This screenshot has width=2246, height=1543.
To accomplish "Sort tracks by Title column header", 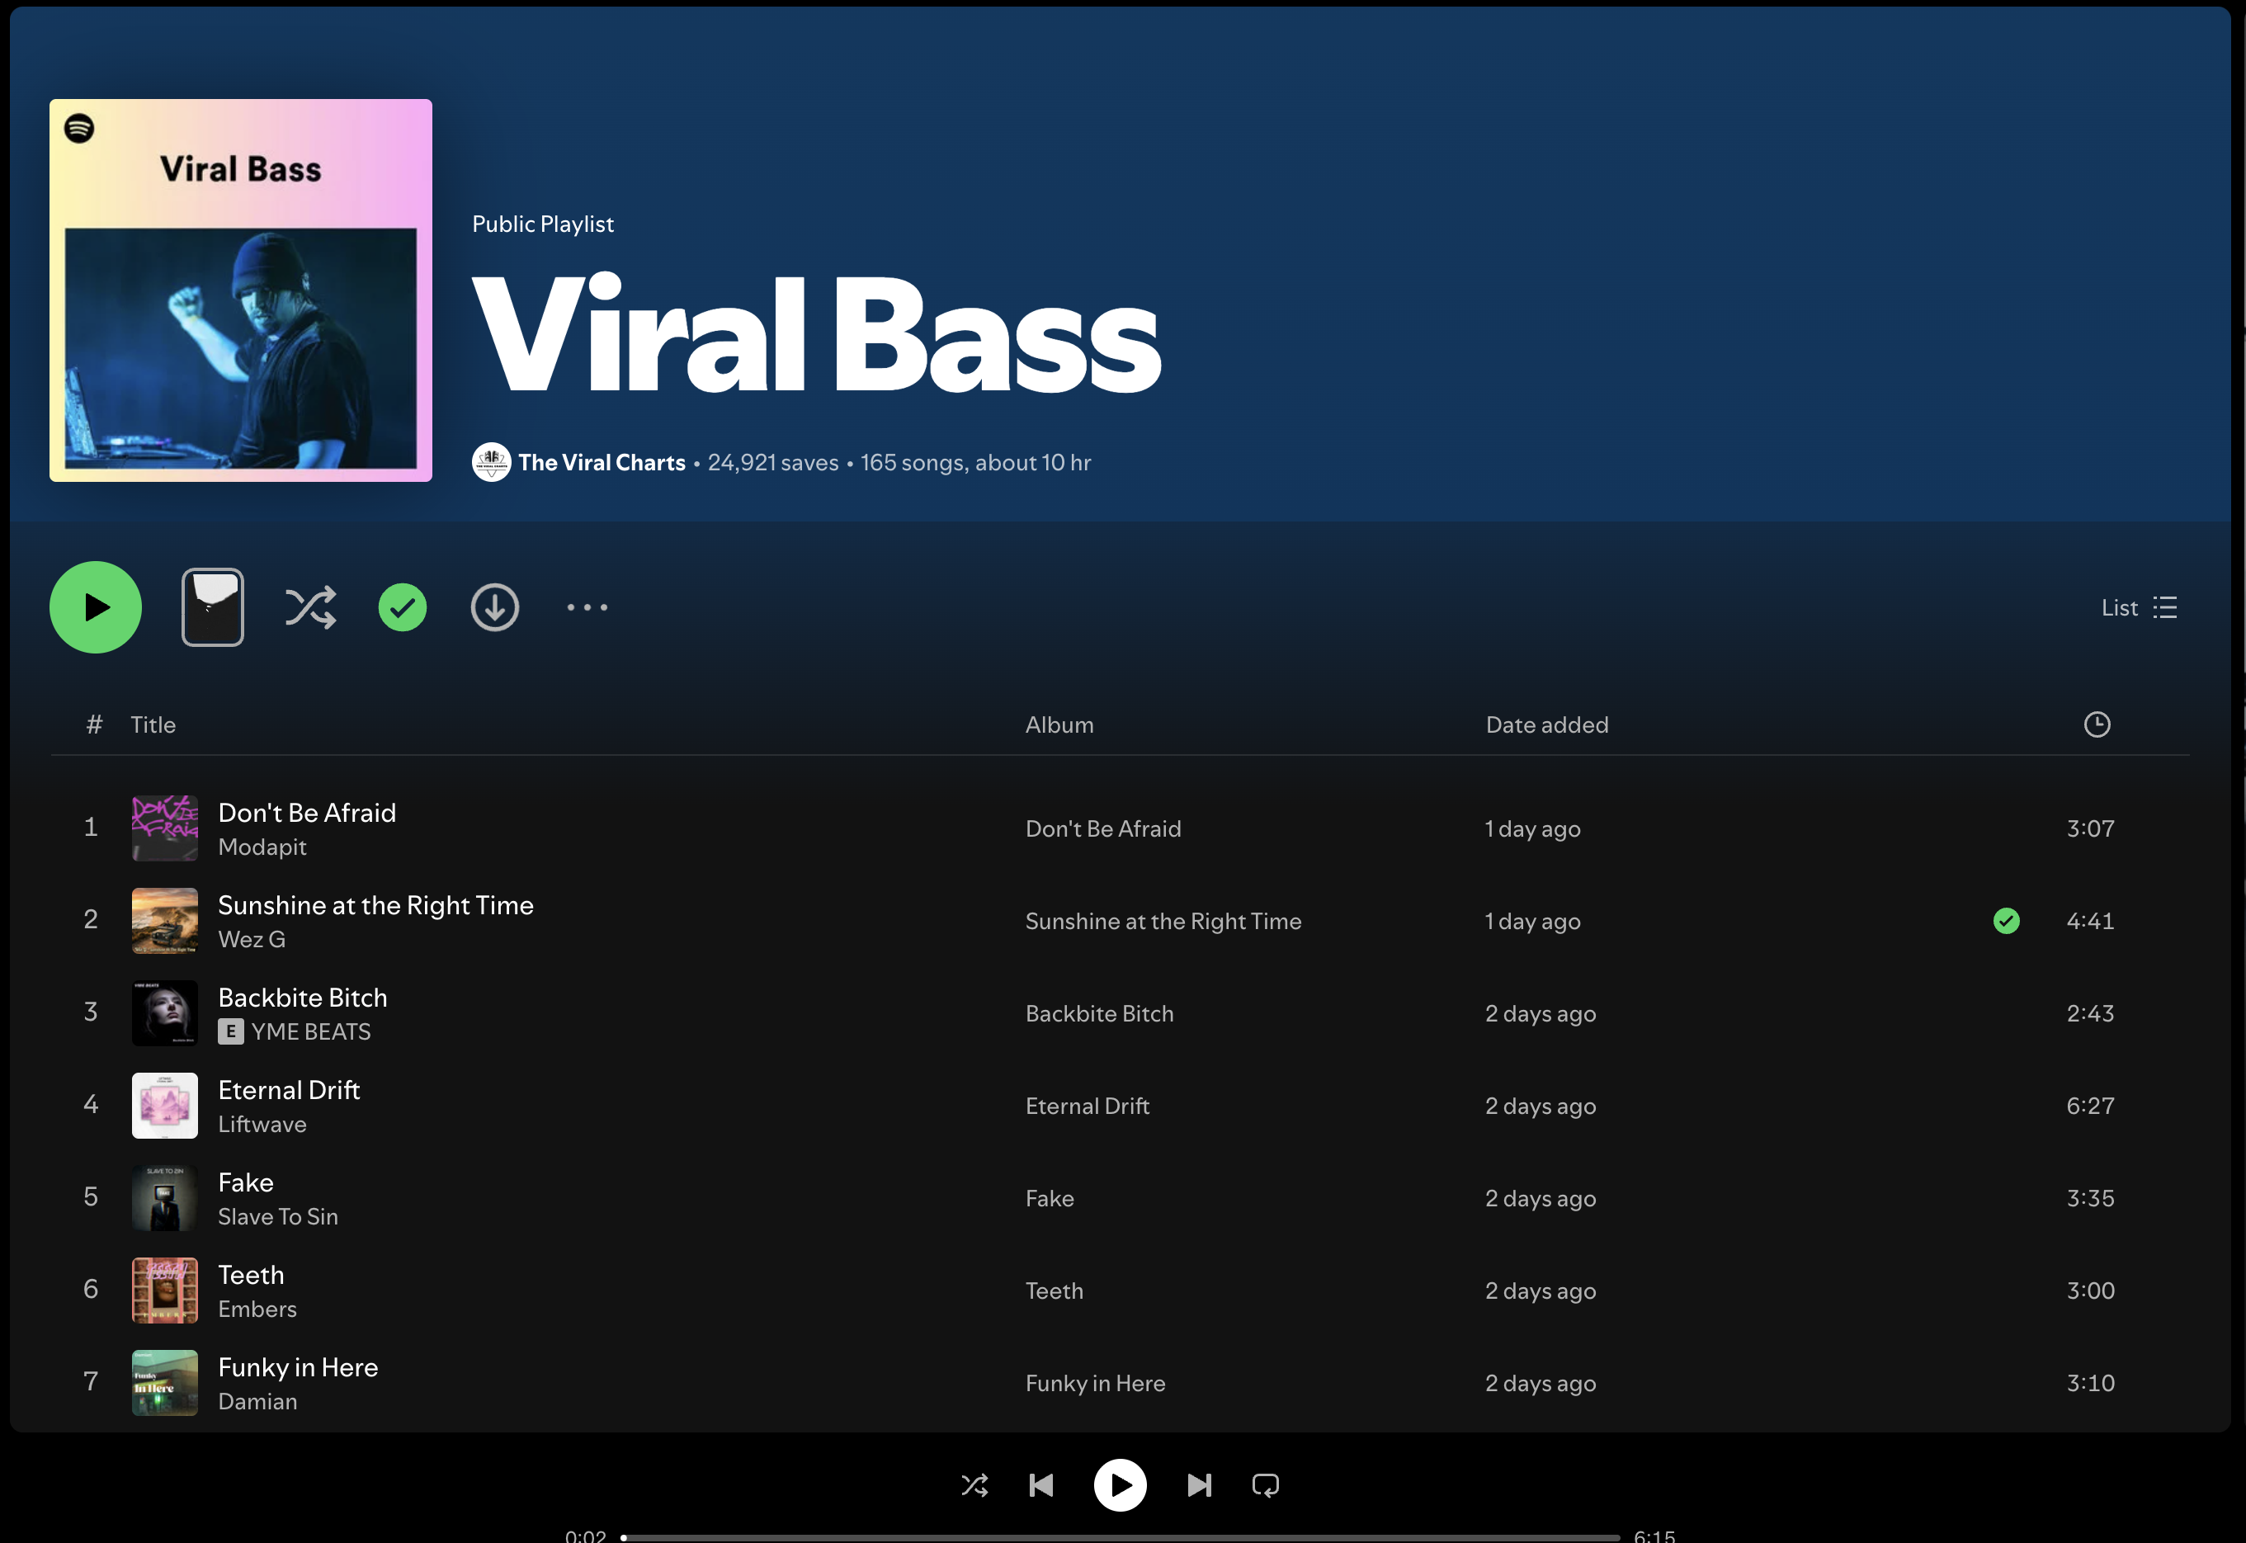I will 153,724.
